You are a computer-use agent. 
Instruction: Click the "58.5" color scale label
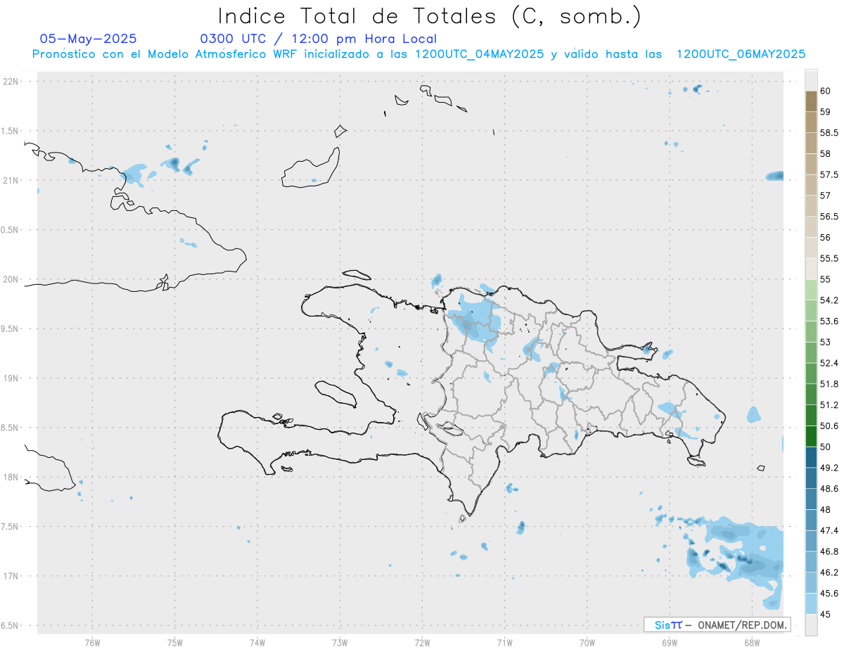pos(829,133)
